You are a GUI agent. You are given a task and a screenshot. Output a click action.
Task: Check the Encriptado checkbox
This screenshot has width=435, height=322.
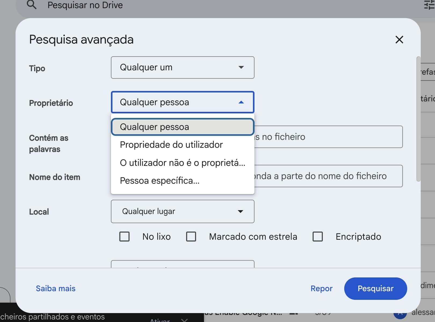click(x=317, y=237)
